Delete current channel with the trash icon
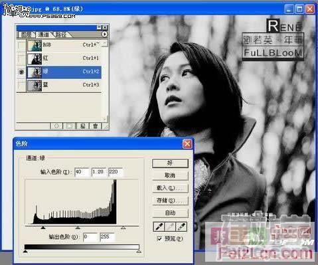Viewport: 318px width, 265px height. [96, 126]
